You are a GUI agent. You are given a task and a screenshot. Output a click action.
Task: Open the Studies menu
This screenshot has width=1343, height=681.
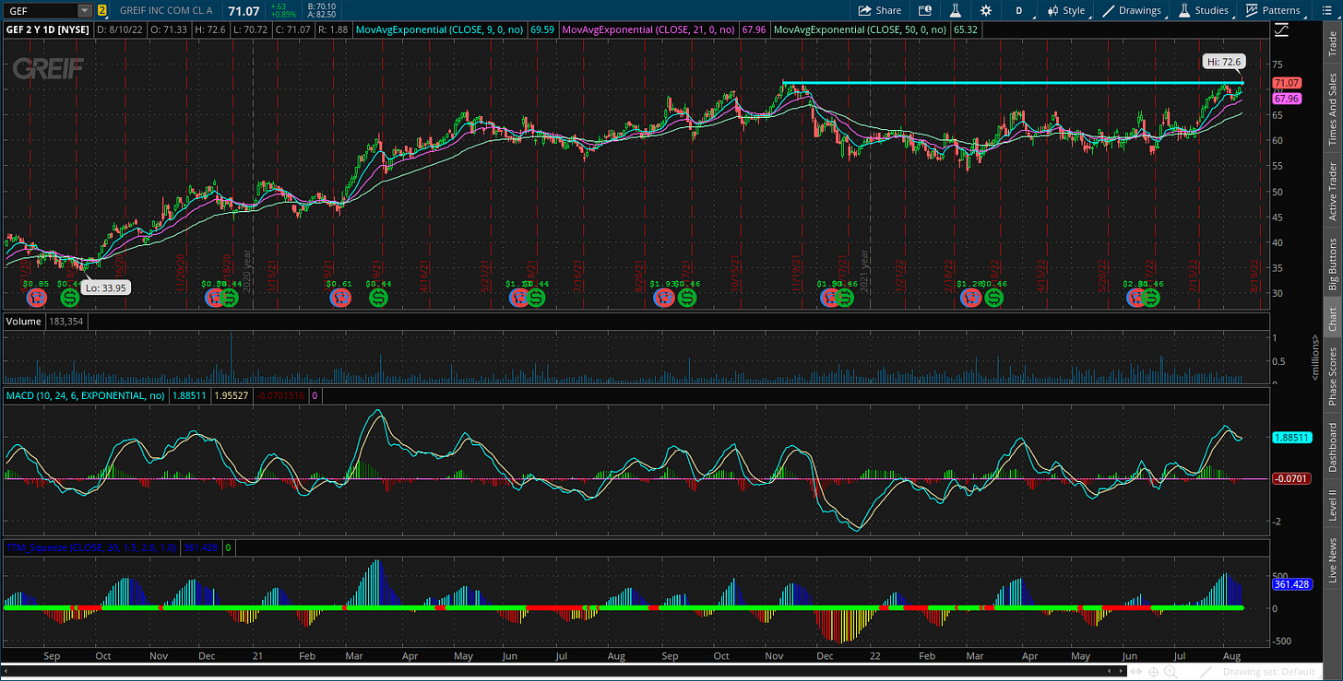1204,10
